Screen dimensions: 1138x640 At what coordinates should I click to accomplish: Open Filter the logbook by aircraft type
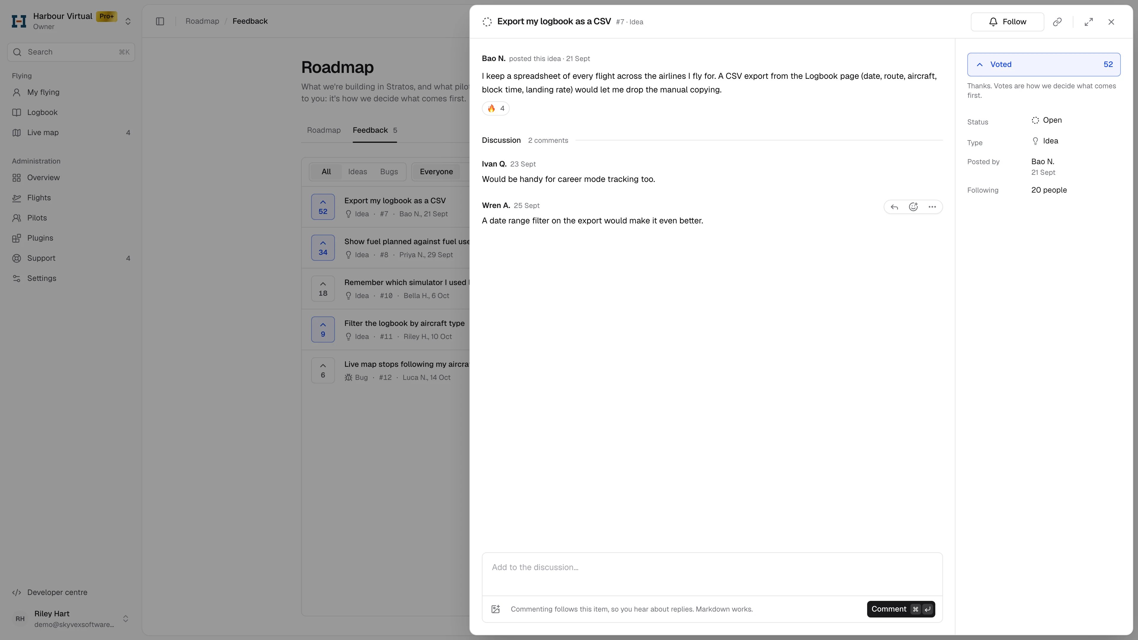pyautogui.click(x=404, y=323)
